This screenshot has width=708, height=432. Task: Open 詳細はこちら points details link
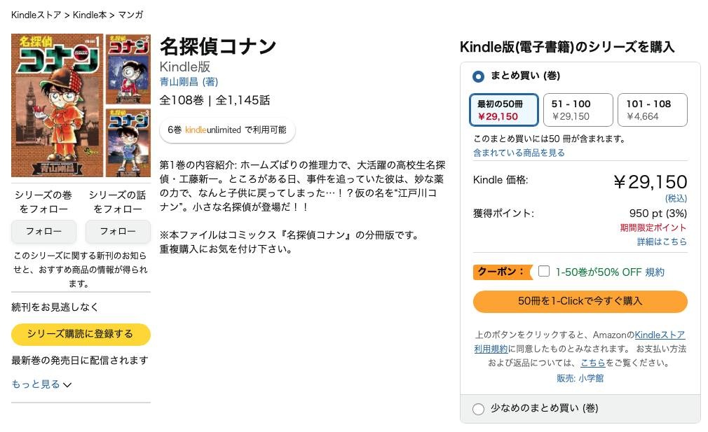click(661, 242)
